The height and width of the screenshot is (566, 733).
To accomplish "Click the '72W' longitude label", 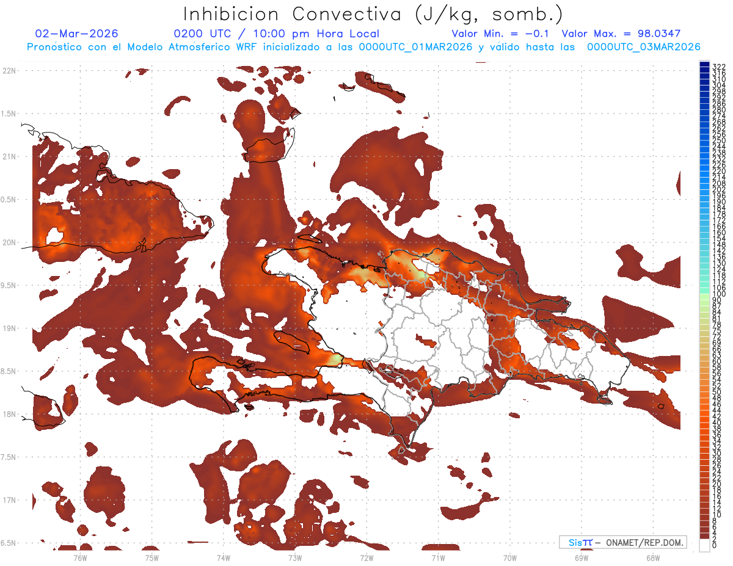I will click(x=366, y=557).
